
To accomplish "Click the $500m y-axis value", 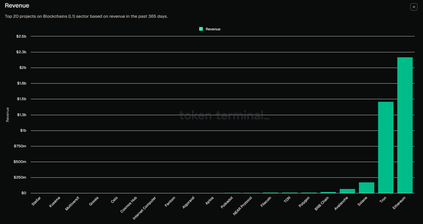I will [x=20, y=162].
